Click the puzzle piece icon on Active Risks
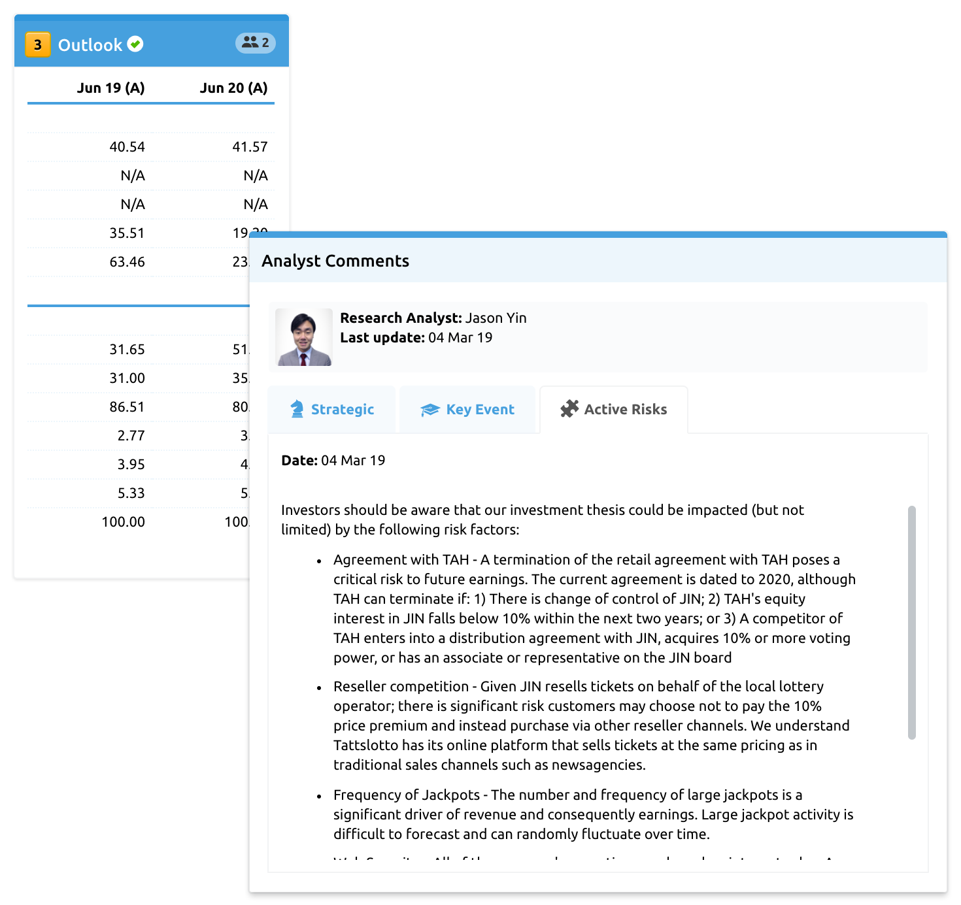The height and width of the screenshot is (905, 961). [569, 409]
